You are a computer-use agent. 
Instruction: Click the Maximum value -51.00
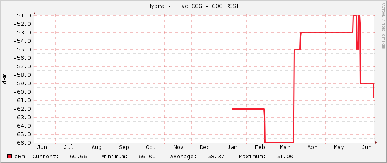click(x=283, y=156)
